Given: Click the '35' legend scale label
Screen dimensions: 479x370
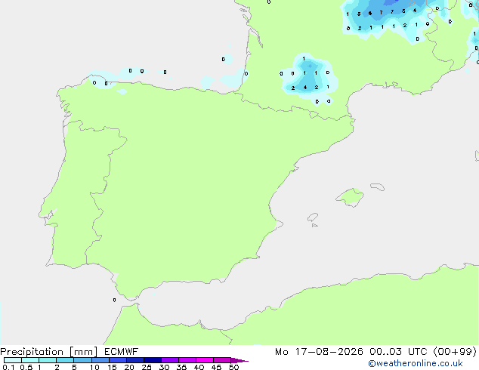Looking at the screenshot, I should [x=181, y=367].
